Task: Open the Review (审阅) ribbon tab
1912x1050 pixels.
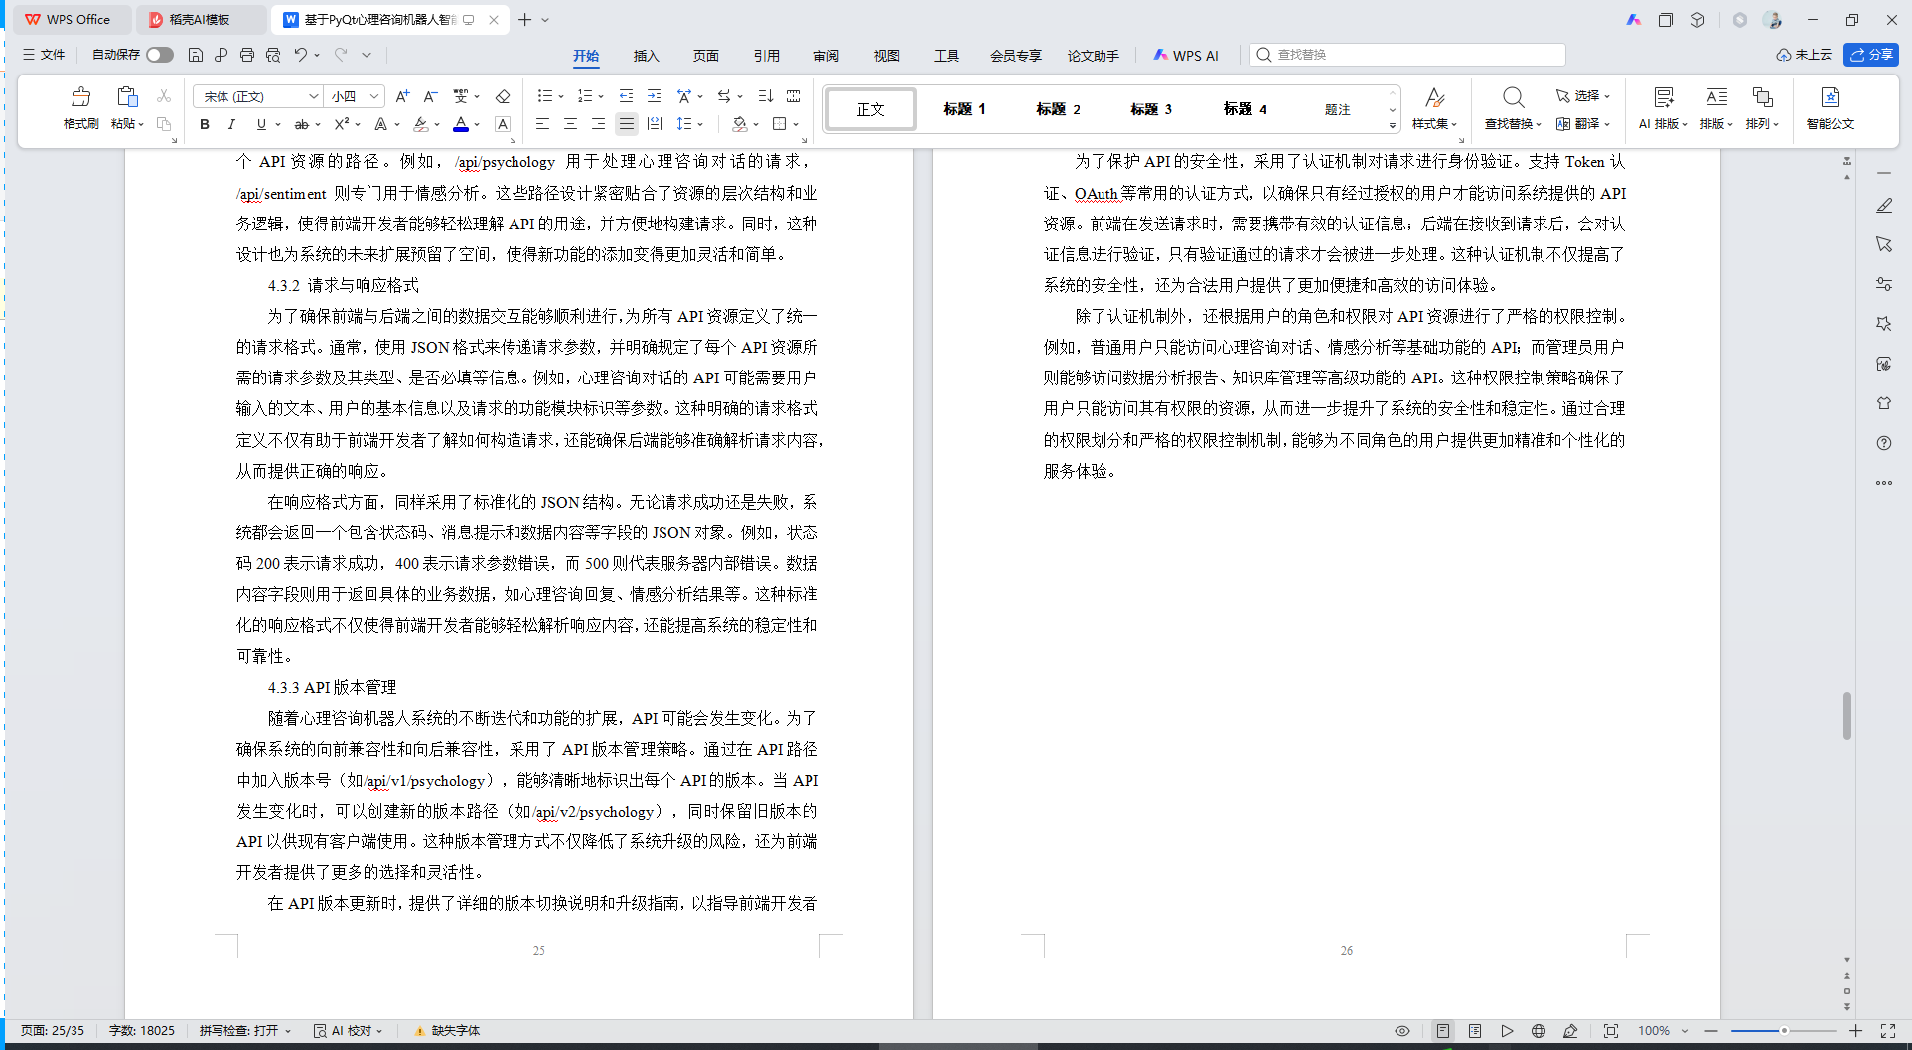Action: [826, 56]
